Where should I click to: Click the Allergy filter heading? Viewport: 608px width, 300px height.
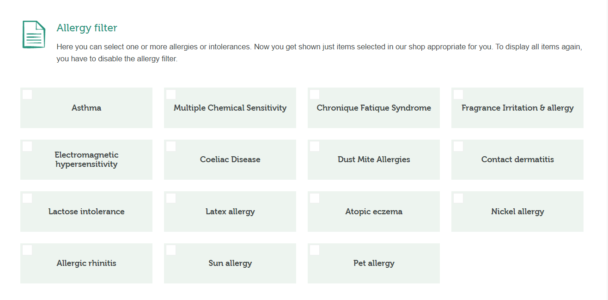pyautogui.click(x=87, y=28)
